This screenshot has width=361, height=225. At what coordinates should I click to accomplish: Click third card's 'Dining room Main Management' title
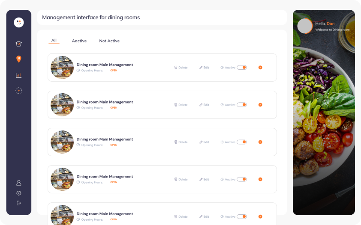[105, 139]
